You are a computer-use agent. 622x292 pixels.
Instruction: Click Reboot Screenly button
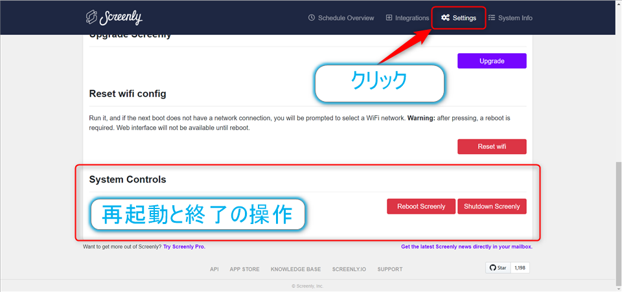coord(421,207)
